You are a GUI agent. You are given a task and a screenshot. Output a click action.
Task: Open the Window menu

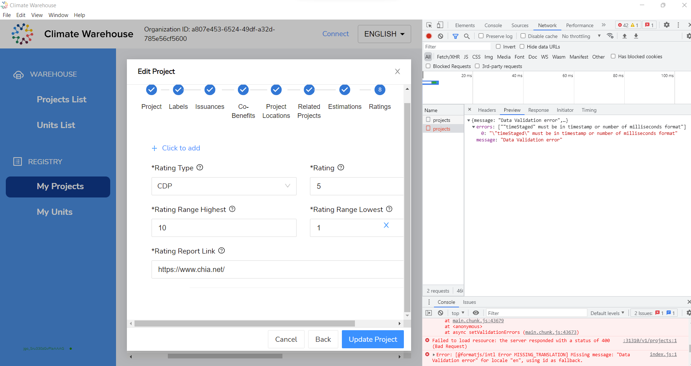click(x=58, y=15)
